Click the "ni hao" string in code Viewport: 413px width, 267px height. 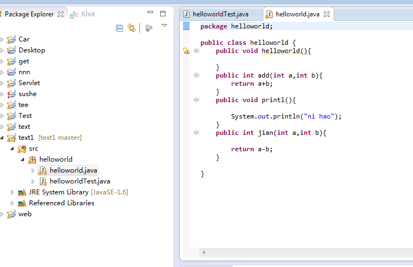click(319, 116)
